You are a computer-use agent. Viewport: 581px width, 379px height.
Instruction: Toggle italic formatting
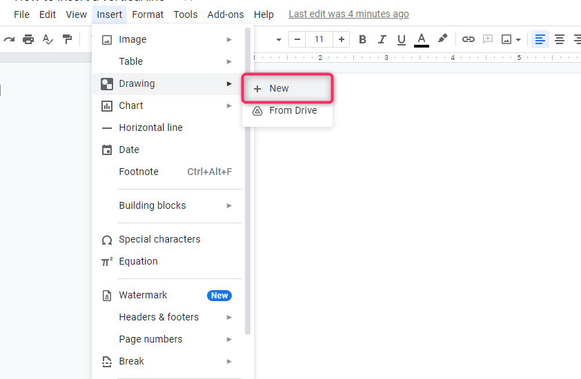tap(382, 39)
